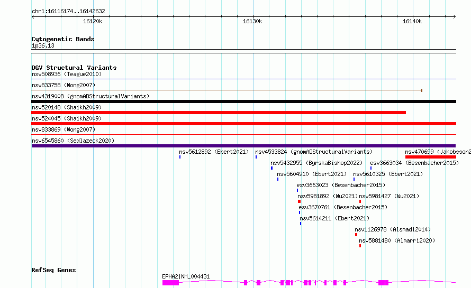
Task: Click the 16120k ruler position marker
Action: coord(93,21)
